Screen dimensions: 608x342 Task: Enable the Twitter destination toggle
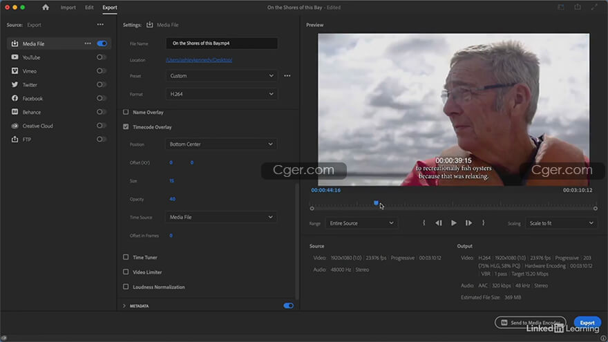coord(101,84)
